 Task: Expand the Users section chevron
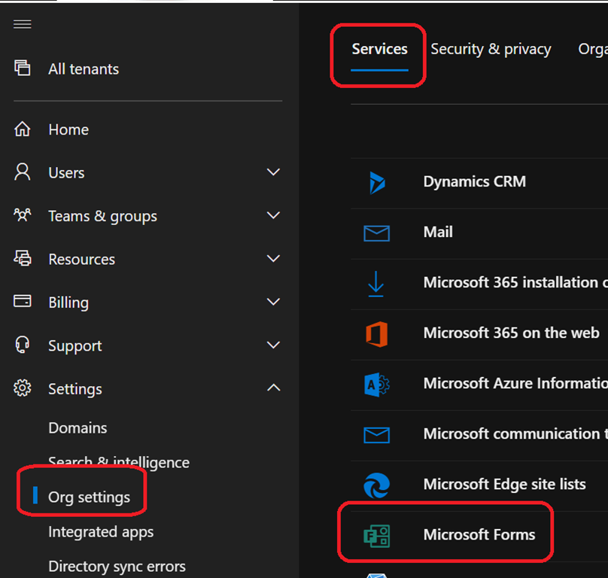pyautogui.click(x=273, y=173)
